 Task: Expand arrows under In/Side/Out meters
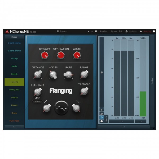coord(121,121)
